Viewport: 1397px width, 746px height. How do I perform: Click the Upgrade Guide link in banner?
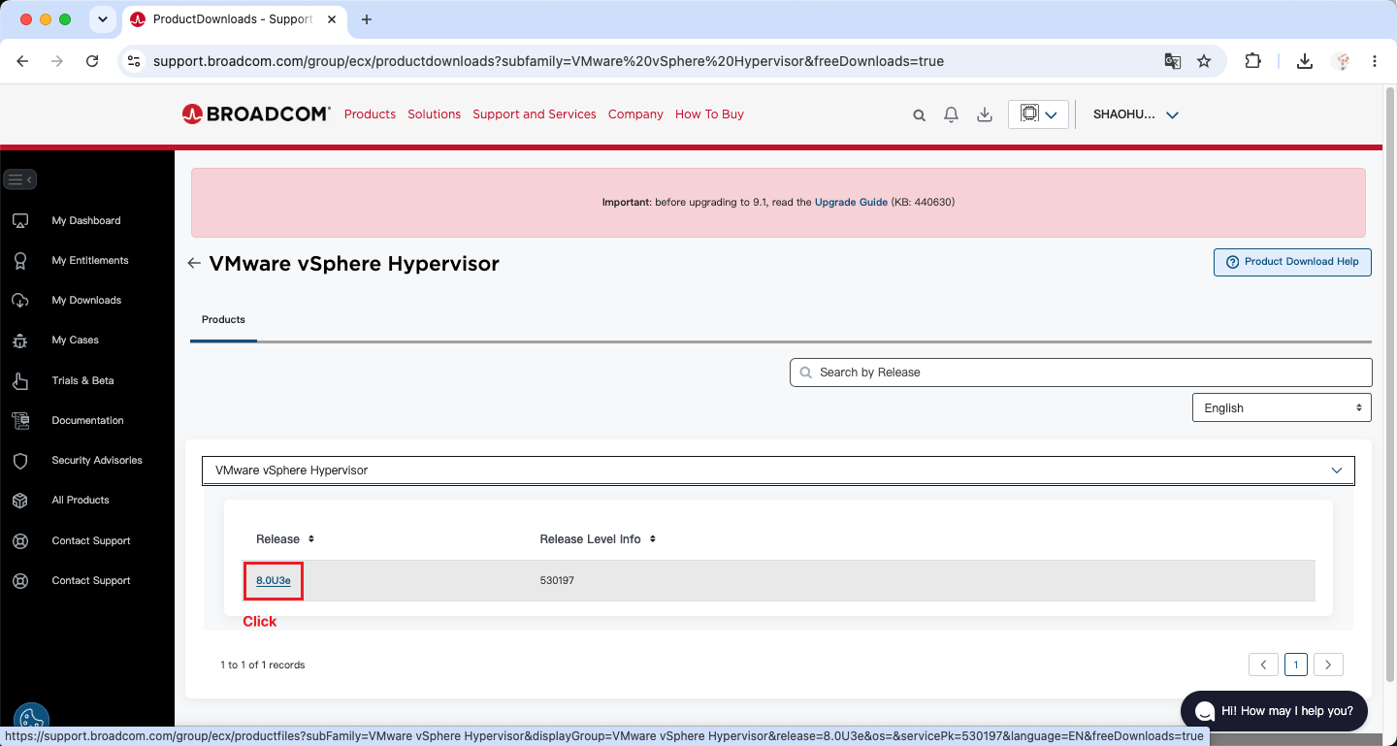pyautogui.click(x=851, y=203)
